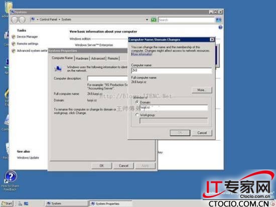Open the System window Help icon
Image resolution: width=276 pixels, height=207 pixels.
pos(220,27)
